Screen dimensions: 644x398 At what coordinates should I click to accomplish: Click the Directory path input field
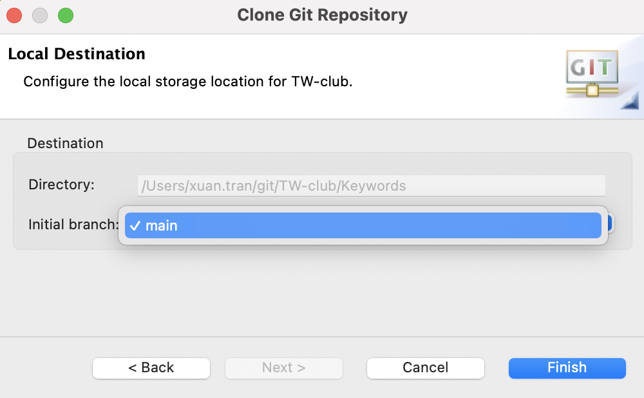[371, 186]
